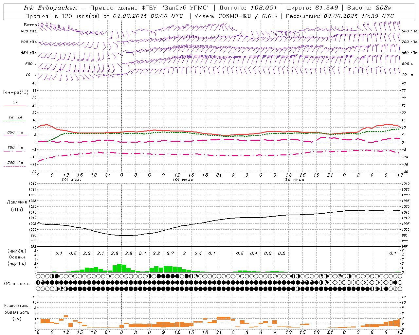Click the model name COSMO-RU / 6.6км

tap(248, 16)
